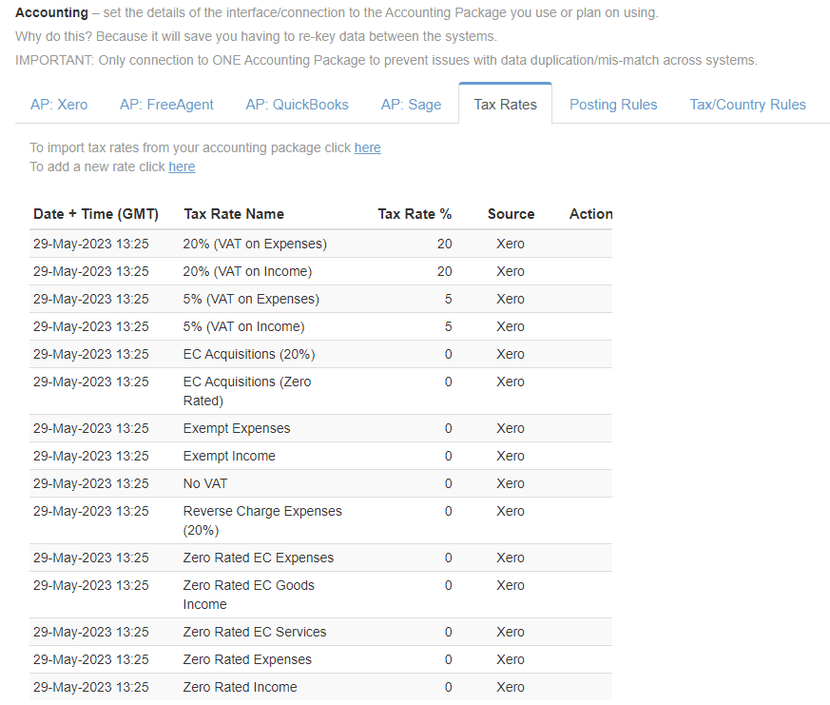Click the Xero source for No VAT row
This screenshot has height=705, width=830.
[x=511, y=483]
